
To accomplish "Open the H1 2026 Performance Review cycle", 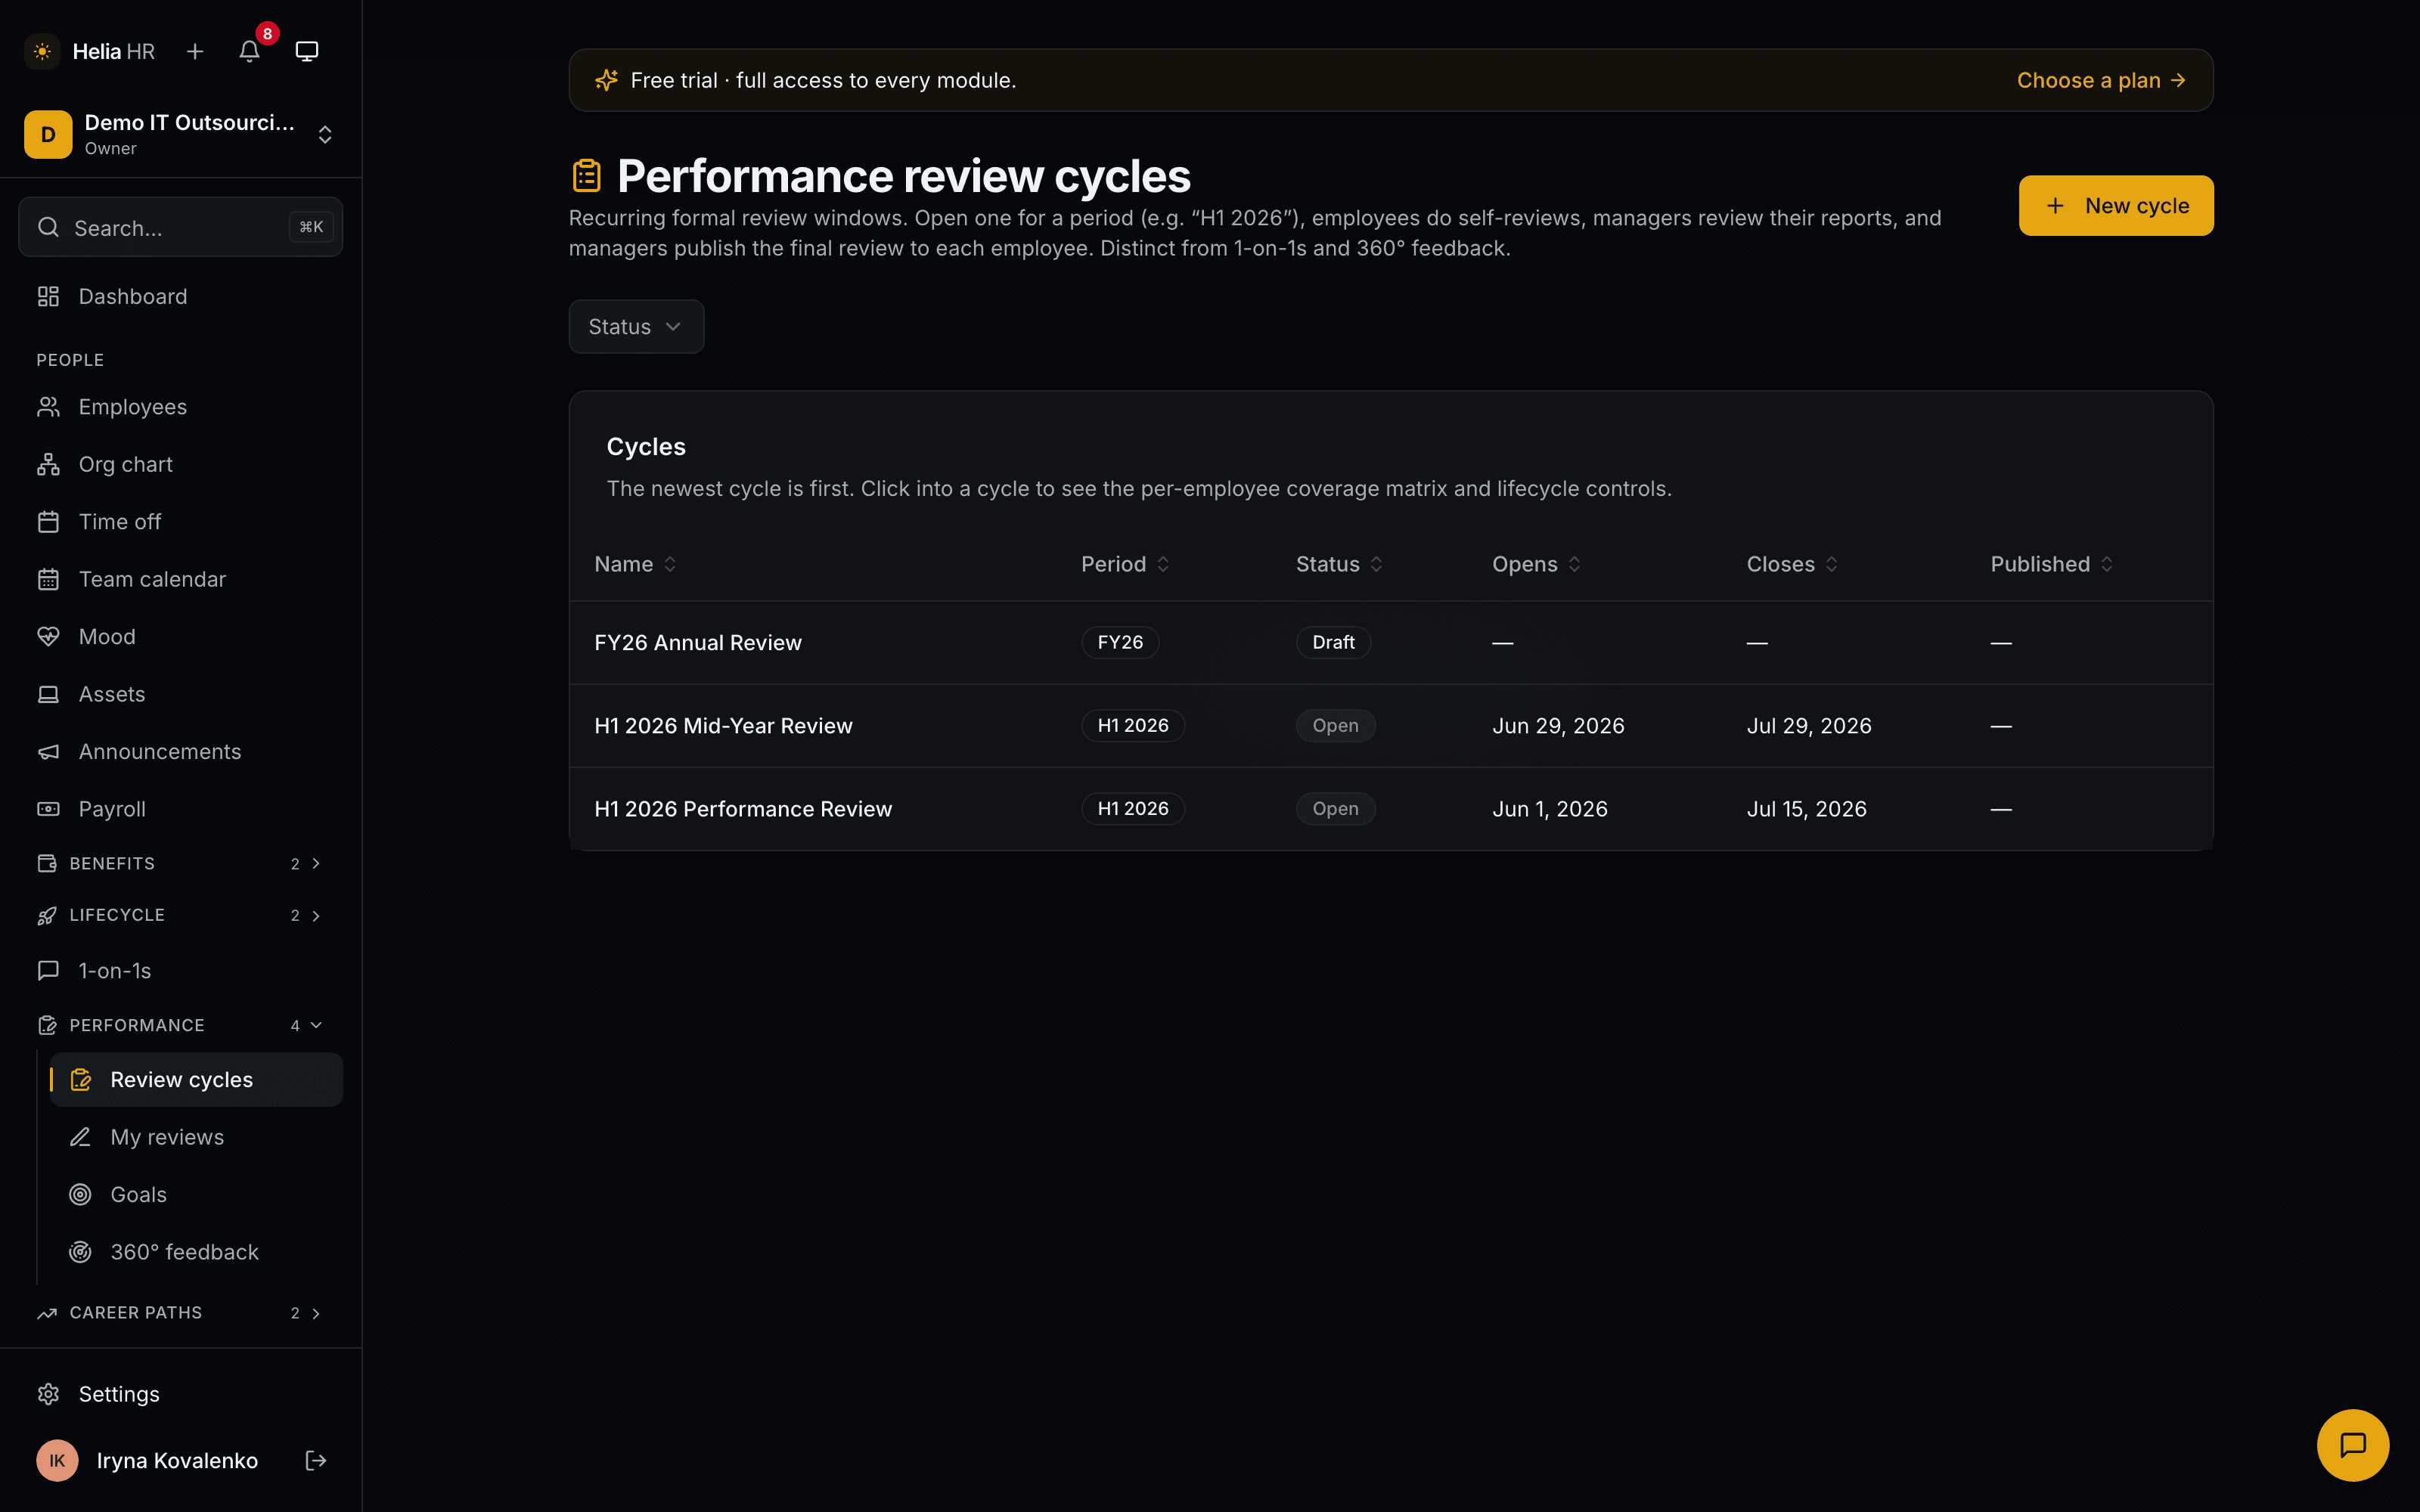I will [x=743, y=809].
